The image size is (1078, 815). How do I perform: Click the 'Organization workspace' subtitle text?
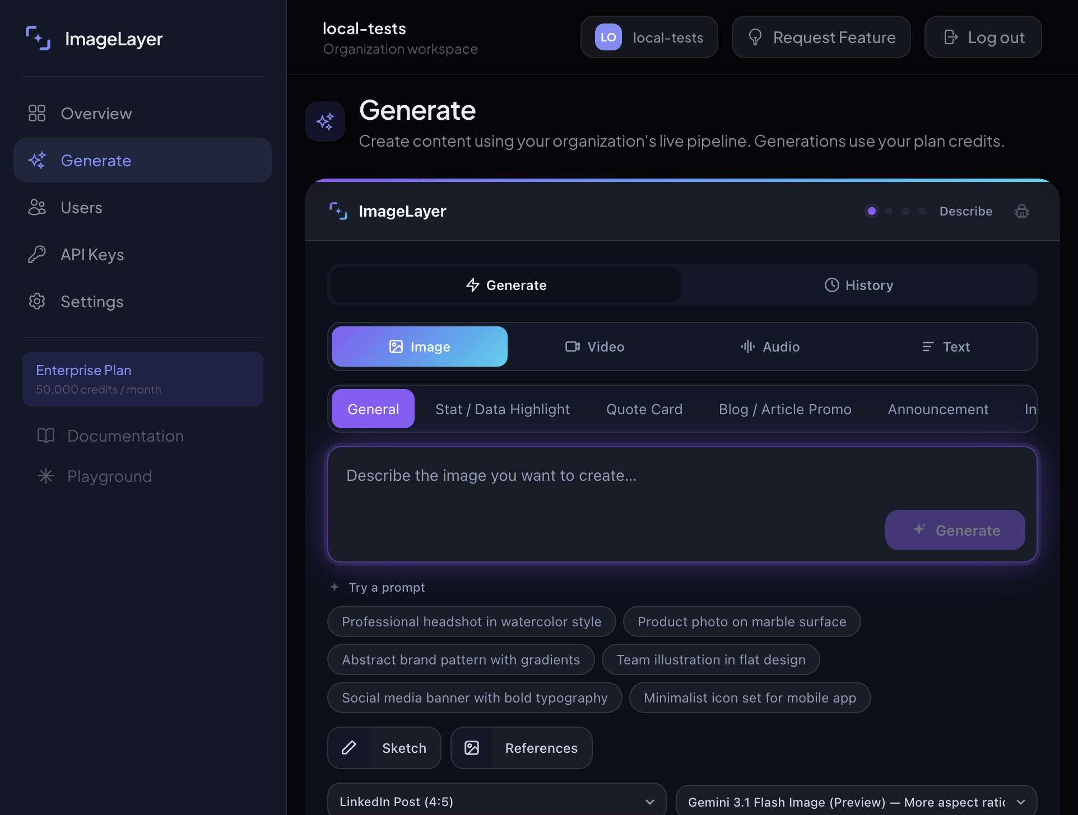[400, 49]
